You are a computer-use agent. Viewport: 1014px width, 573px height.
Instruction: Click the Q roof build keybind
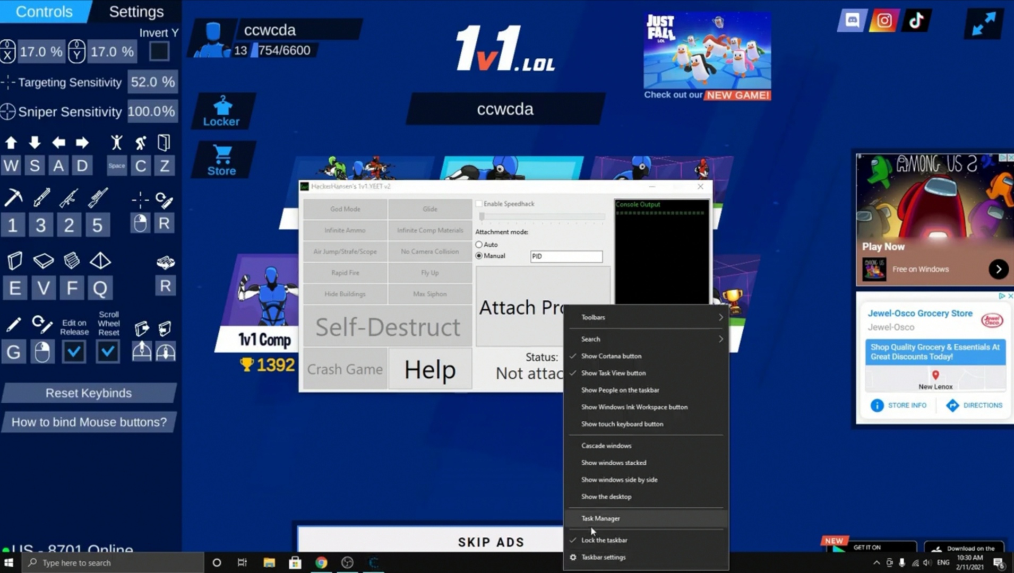click(x=100, y=288)
